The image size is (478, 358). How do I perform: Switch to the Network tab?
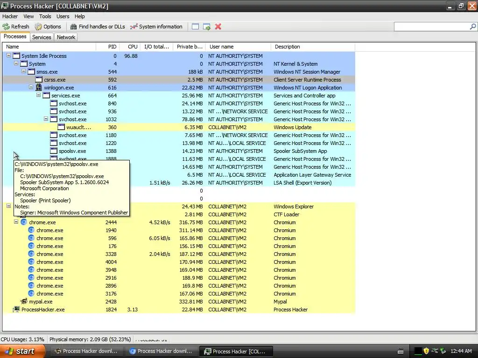pyautogui.click(x=66, y=37)
